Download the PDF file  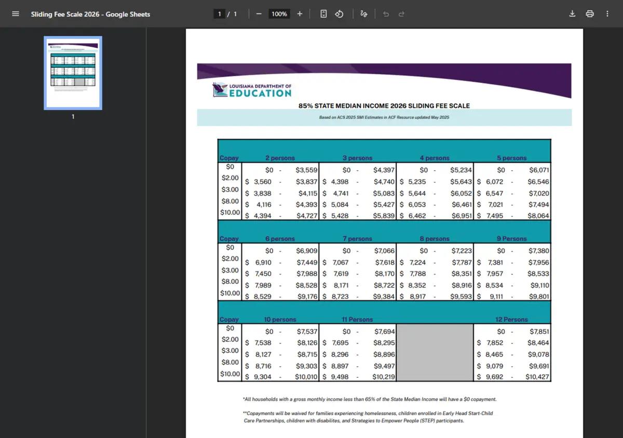click(572, 14)
